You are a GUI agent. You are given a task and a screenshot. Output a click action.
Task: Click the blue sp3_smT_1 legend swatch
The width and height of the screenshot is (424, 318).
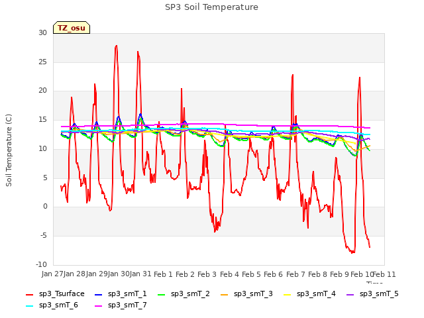tap(99, 294)
